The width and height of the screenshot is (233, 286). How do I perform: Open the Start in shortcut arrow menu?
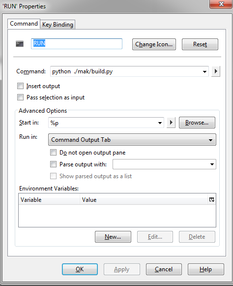point(171,123)
